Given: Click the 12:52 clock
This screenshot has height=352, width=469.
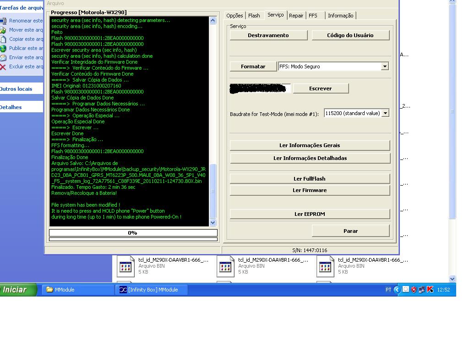Looking at the screenshot, I should coord(443,290).
